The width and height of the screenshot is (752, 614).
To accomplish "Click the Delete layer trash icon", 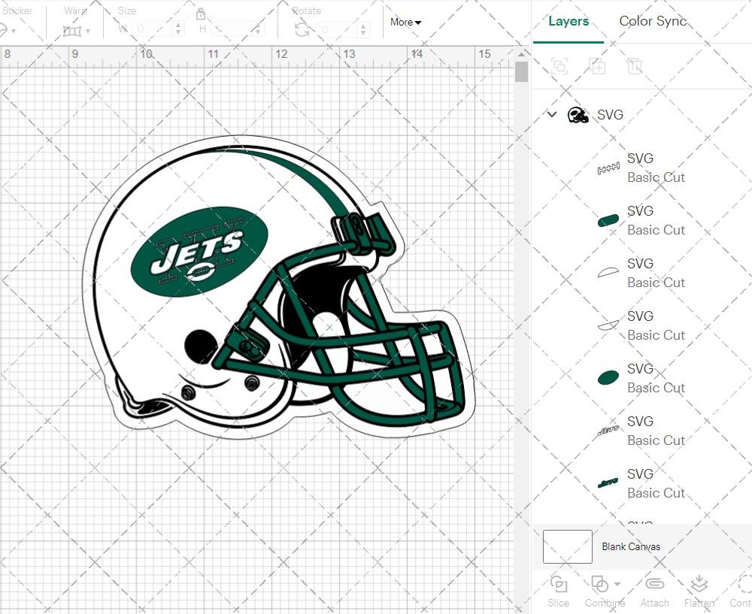I will (635, 65).
